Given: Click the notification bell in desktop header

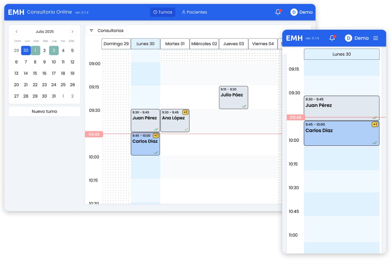Looking at the screenshot, I should point(278,12).
